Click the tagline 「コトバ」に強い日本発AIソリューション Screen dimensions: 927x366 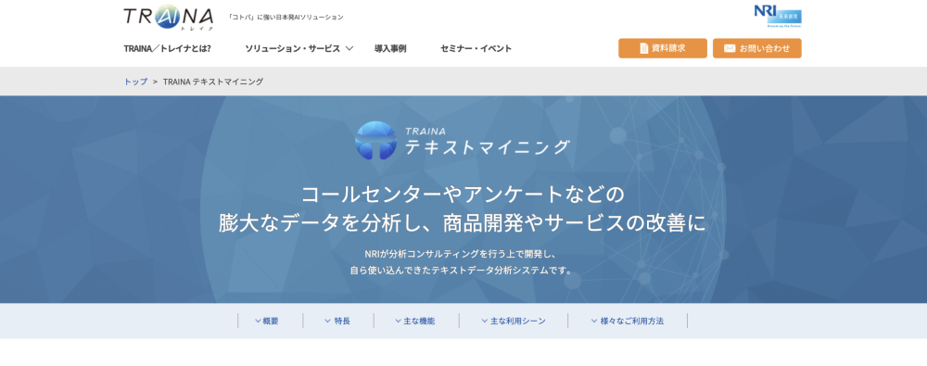pos(286,18)
